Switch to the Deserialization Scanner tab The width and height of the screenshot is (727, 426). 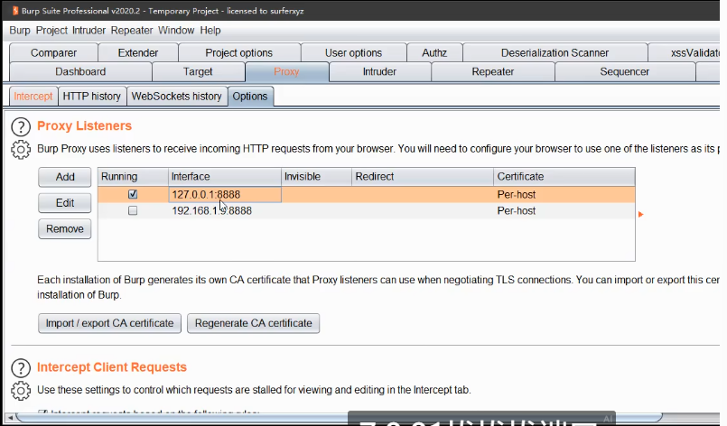[555, 53]
